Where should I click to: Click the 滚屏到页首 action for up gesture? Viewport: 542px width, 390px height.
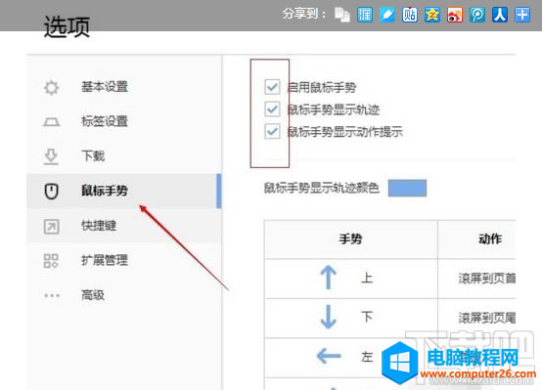pos(487,278)
